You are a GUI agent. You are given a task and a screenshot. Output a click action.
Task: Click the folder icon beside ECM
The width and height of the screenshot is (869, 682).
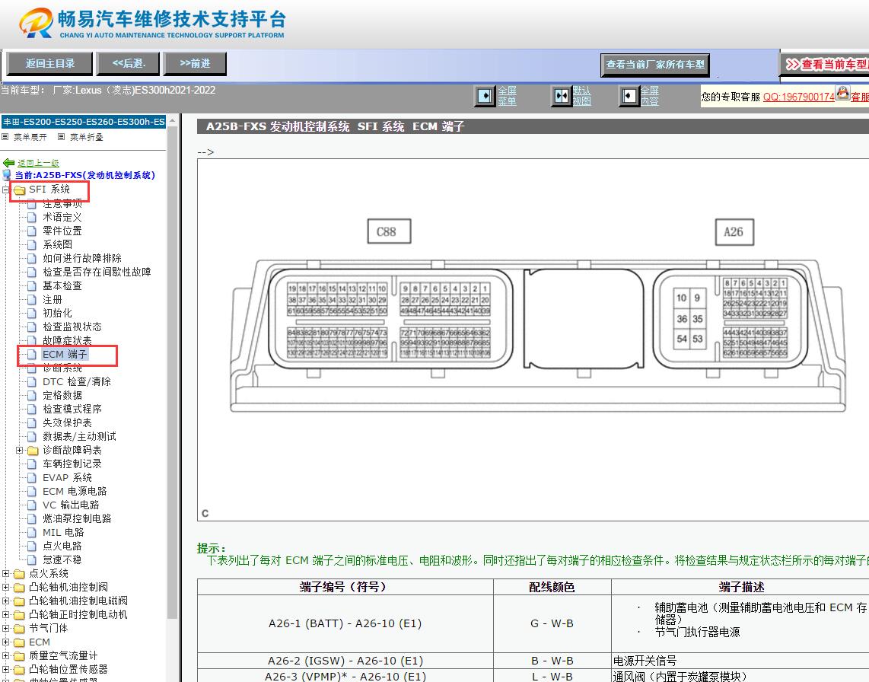click(x=19, y=642)
